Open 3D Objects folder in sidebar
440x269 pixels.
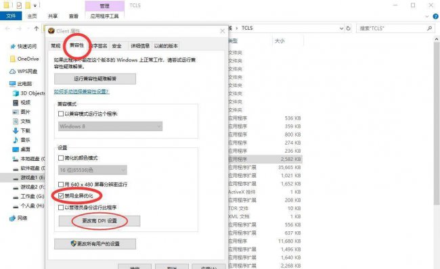(x=28, y=93)
